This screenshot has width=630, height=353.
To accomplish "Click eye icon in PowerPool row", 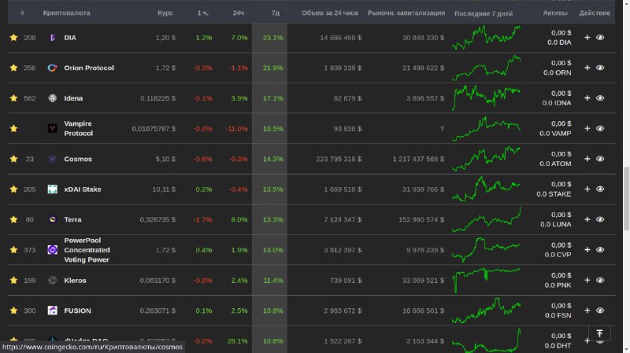I will coord(600,250).
